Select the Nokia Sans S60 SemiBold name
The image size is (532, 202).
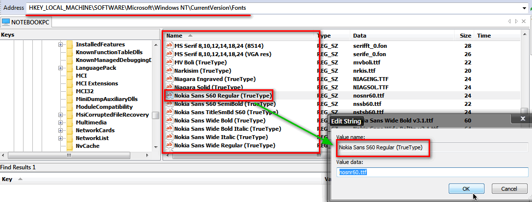(225, 104)
